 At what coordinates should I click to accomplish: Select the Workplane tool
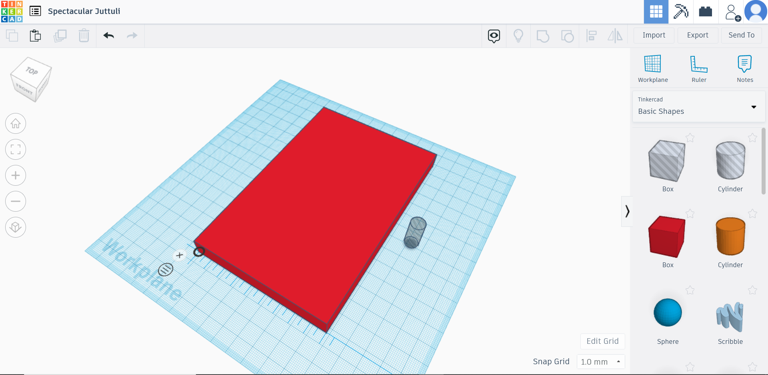[653, 69]
